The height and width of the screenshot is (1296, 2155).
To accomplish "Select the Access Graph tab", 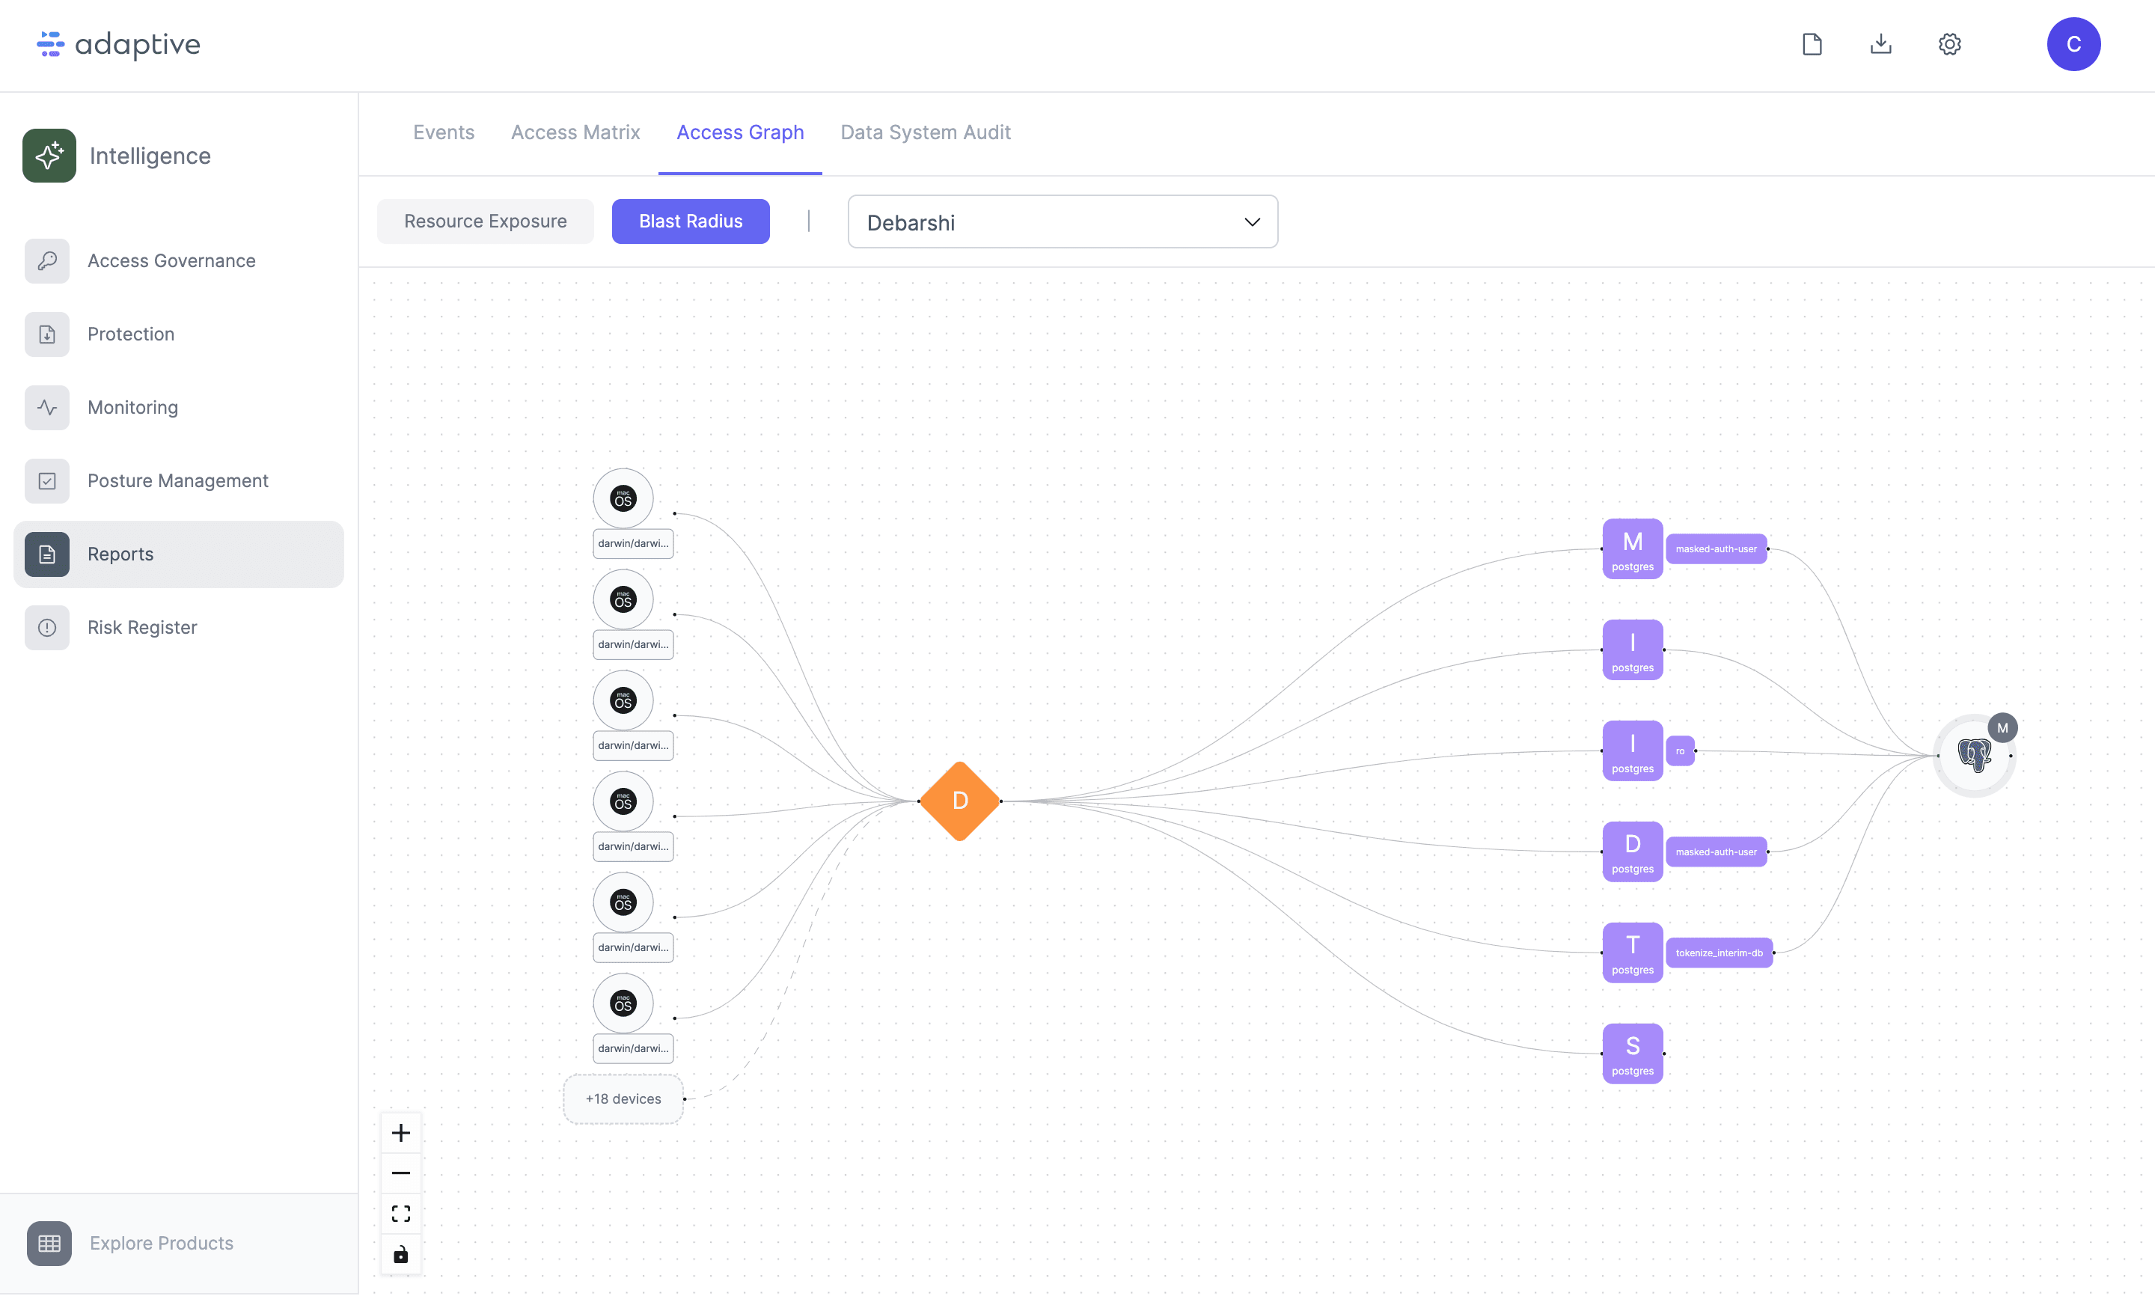I will (x=741, y=132).
